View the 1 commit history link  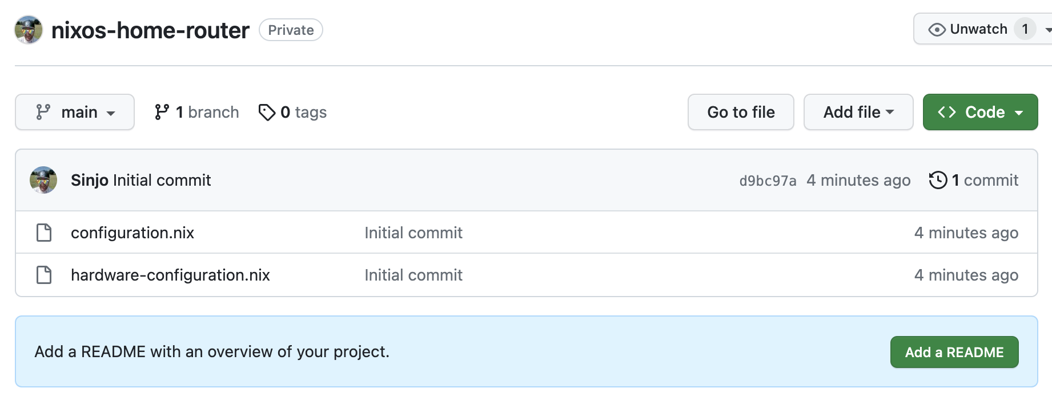coord(985,180)
